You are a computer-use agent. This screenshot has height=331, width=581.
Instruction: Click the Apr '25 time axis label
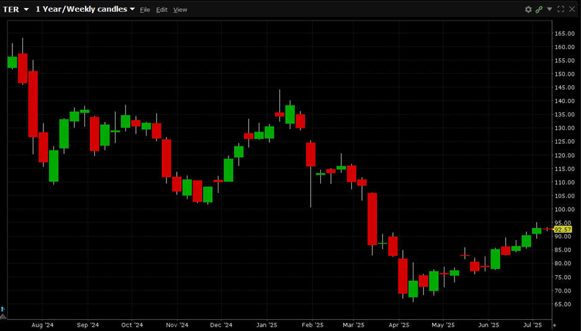tap(399, 325)
